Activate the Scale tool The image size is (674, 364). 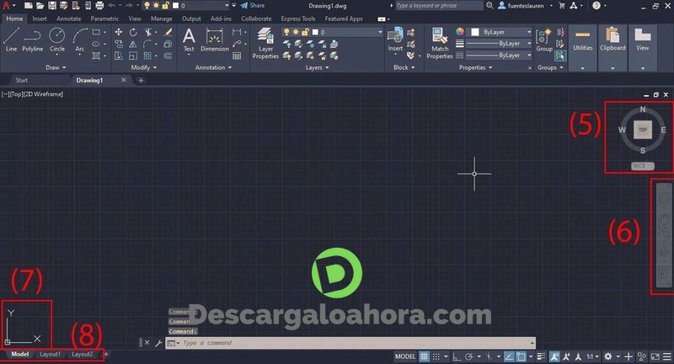pos(133,56)
